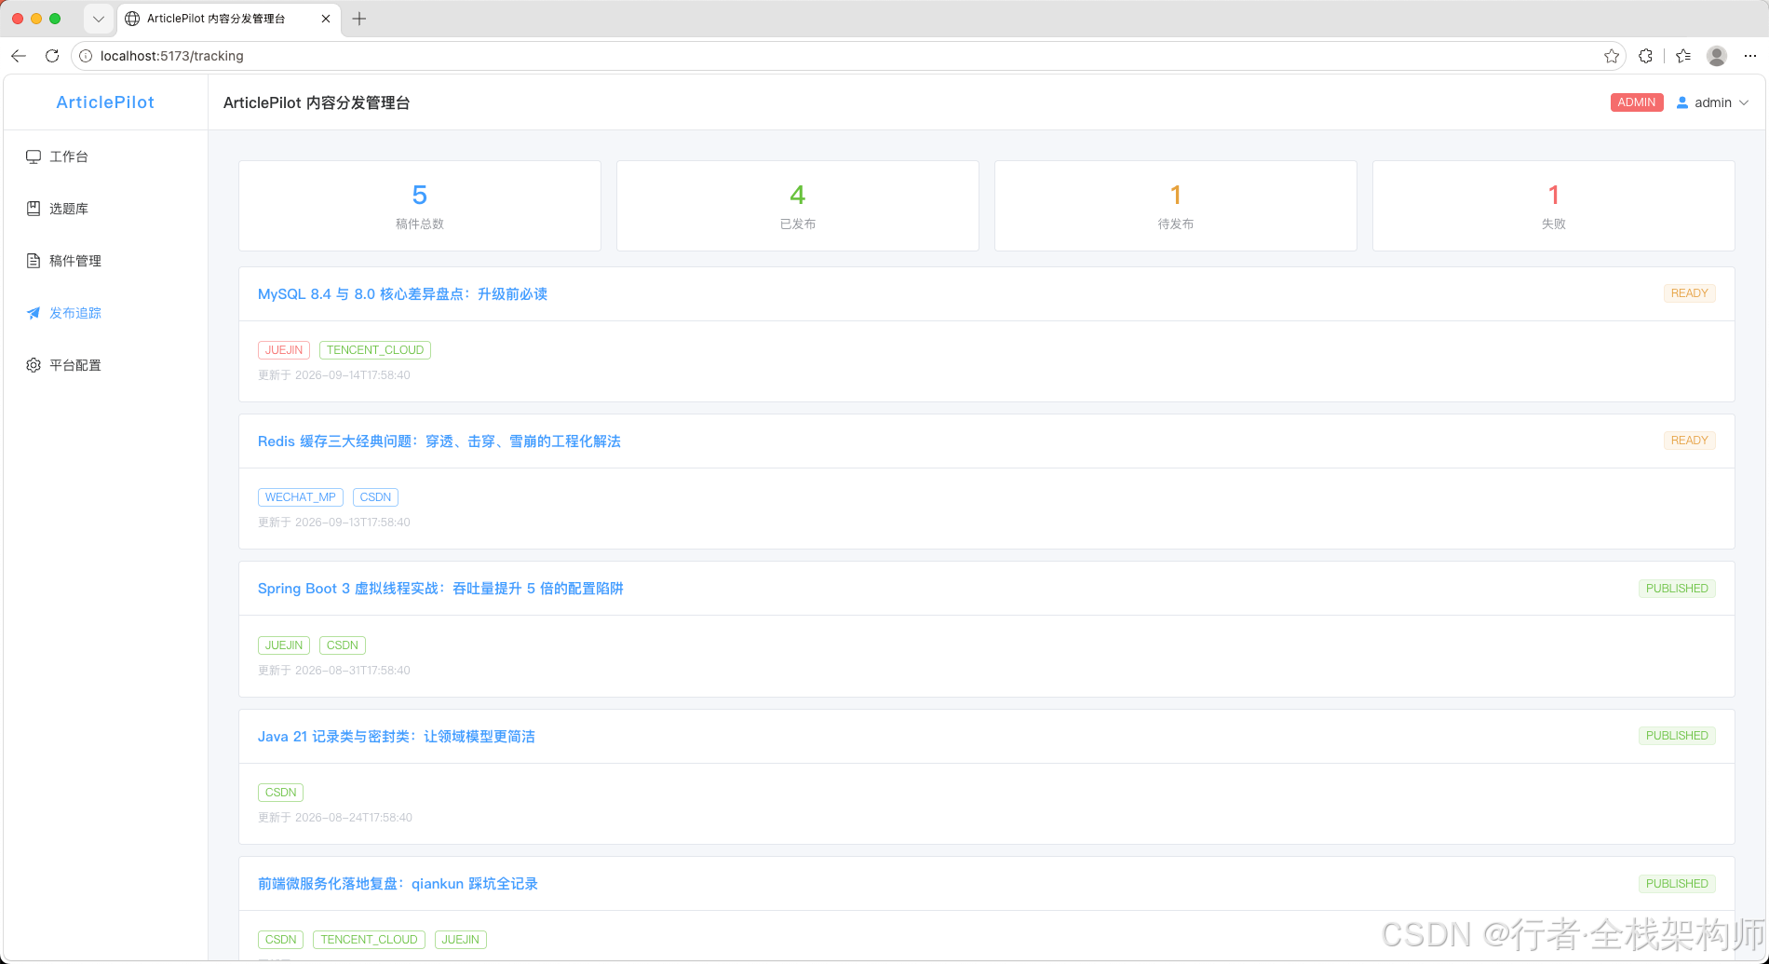Open the browser more options menu
This screenshot has width=1769, height=964.
pos(1750,56)
